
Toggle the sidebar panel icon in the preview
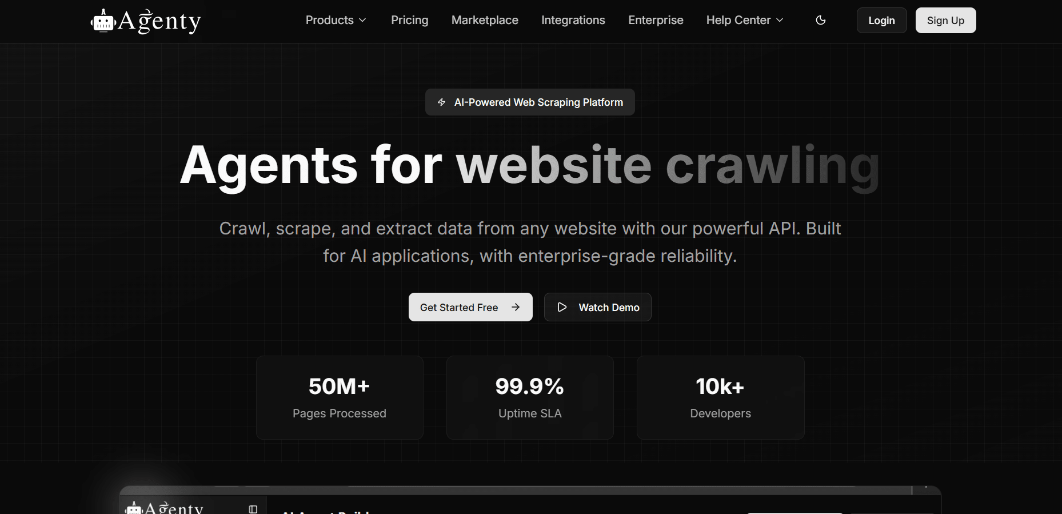253,509
